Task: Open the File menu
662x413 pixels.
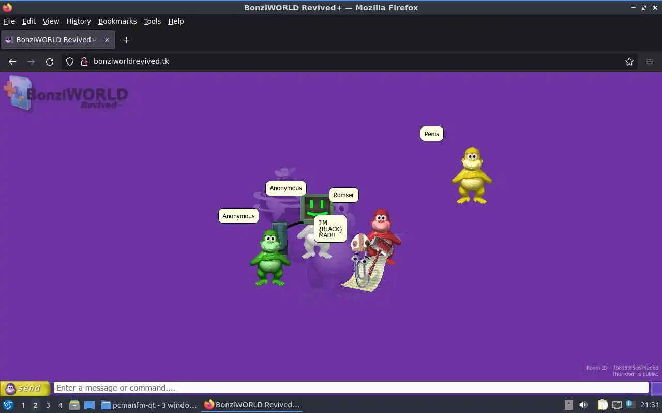Action: coord(9,21)
